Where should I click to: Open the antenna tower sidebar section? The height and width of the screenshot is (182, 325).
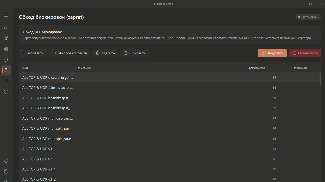(6, 38)
